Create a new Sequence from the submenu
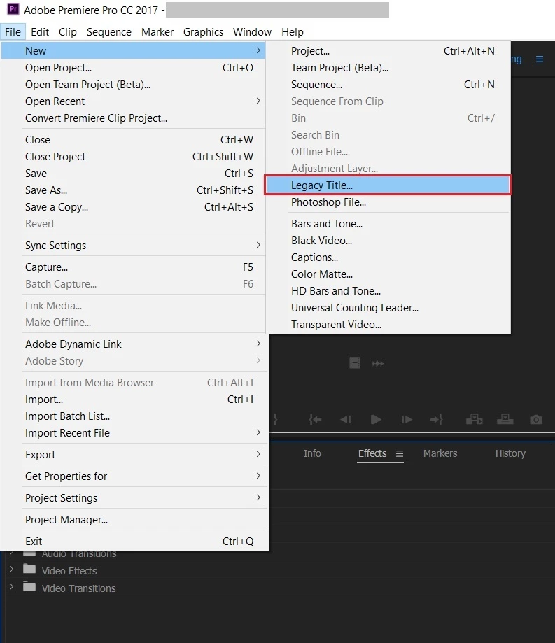Image resolution: width=555 pixels, height=643 pixels. click(x=388, y=85)
